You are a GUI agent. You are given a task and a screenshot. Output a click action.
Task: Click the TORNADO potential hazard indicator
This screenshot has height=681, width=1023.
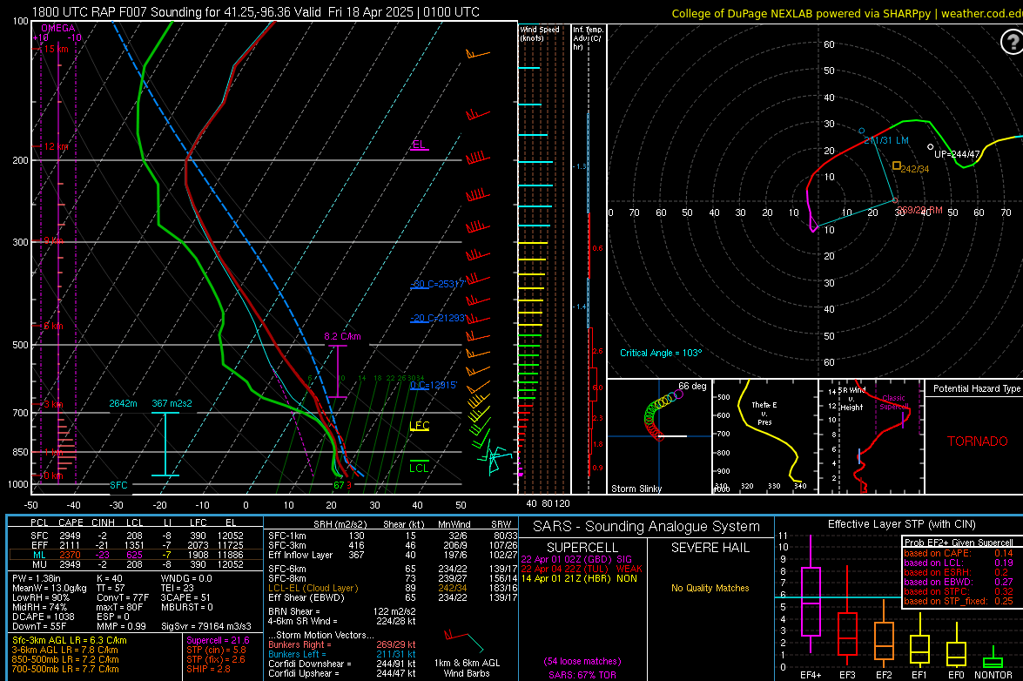click(x=979, y=441)
